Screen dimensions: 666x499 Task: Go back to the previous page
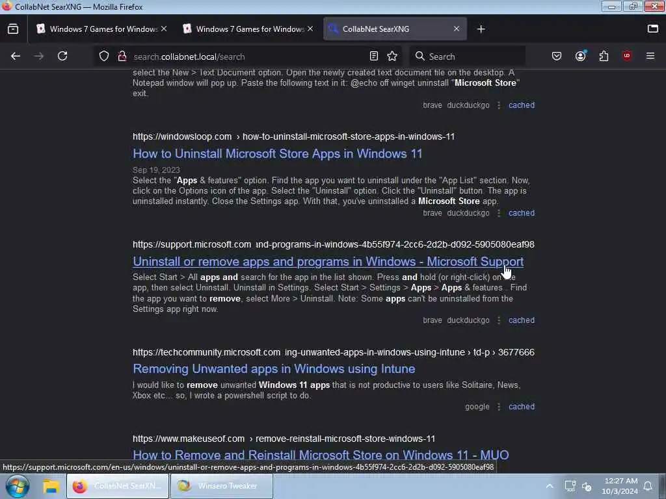(16, 56)
